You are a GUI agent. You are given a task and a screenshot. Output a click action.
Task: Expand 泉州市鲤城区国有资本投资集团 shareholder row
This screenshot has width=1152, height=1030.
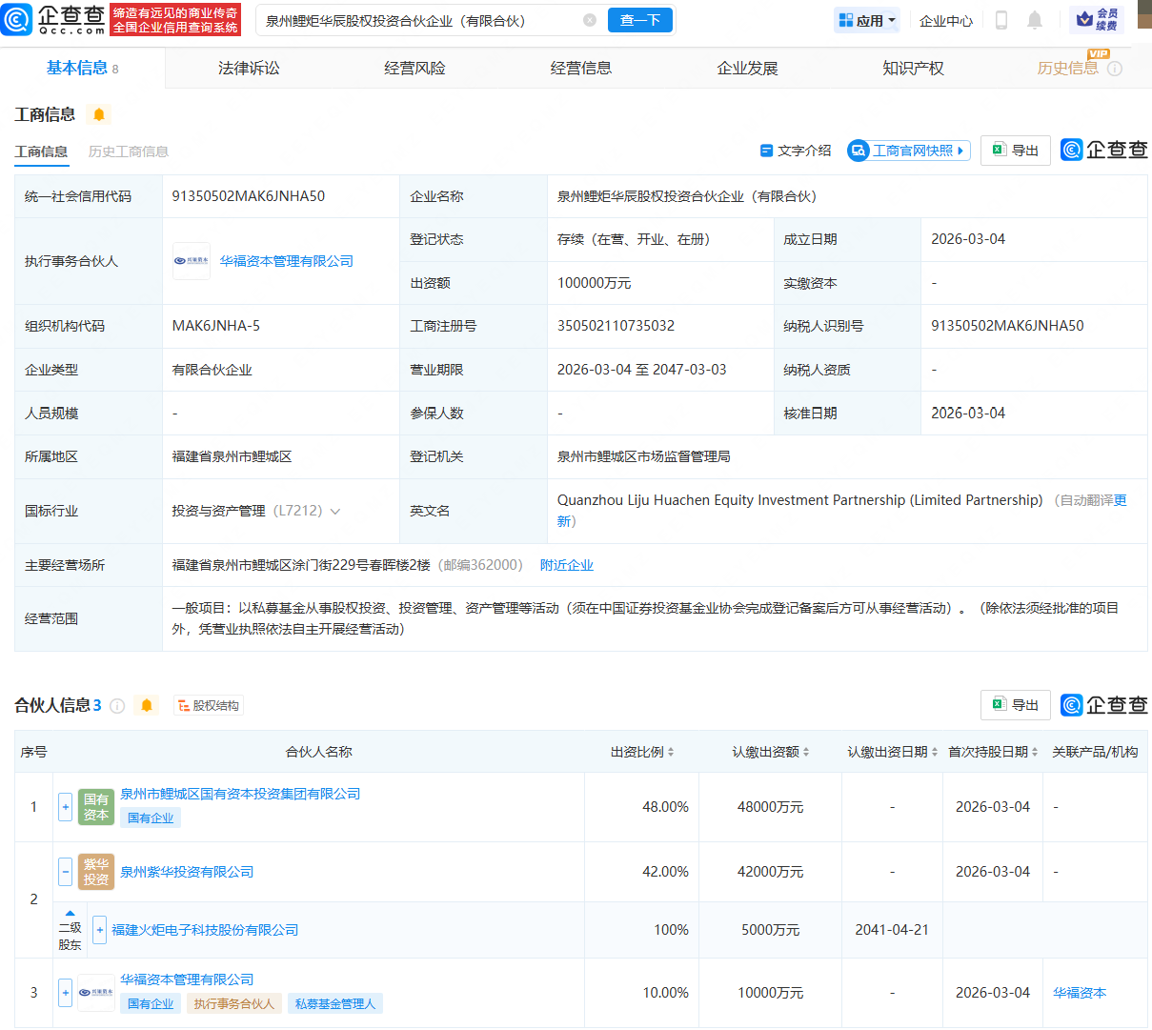[x=65, y=807]
